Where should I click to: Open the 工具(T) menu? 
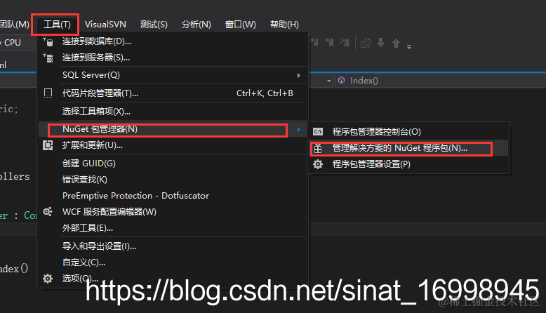coord(57,25)
